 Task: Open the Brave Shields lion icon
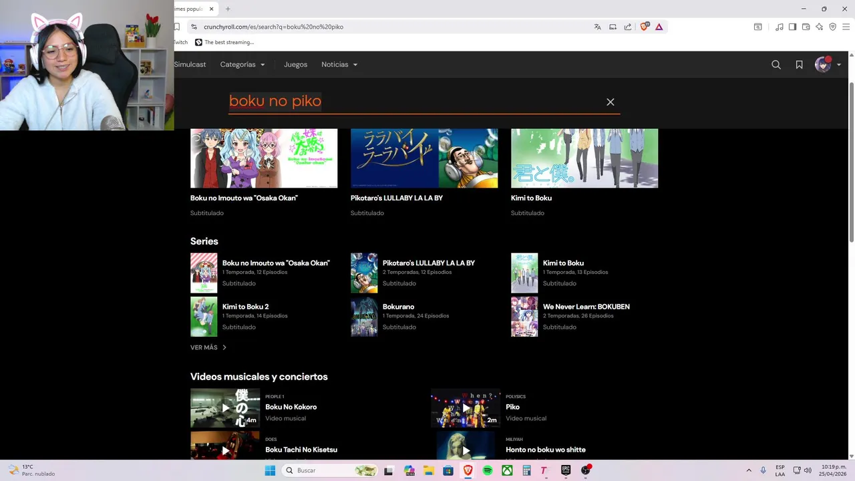tap(644, 27)
